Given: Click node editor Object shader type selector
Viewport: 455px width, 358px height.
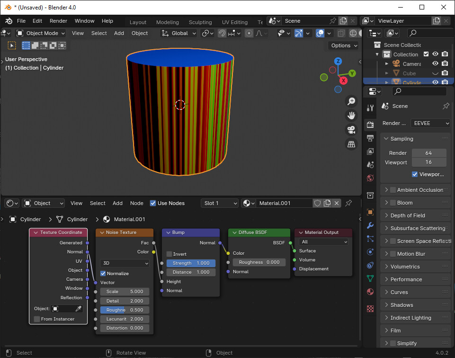Looking at the screenshot, I should click(44, 203).
